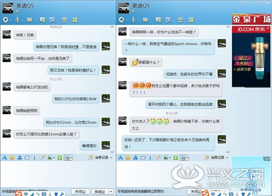The height and width of the screenshot is (196, 272).
Task: Start voice call in left chat window
Action: tap(17, 20)
